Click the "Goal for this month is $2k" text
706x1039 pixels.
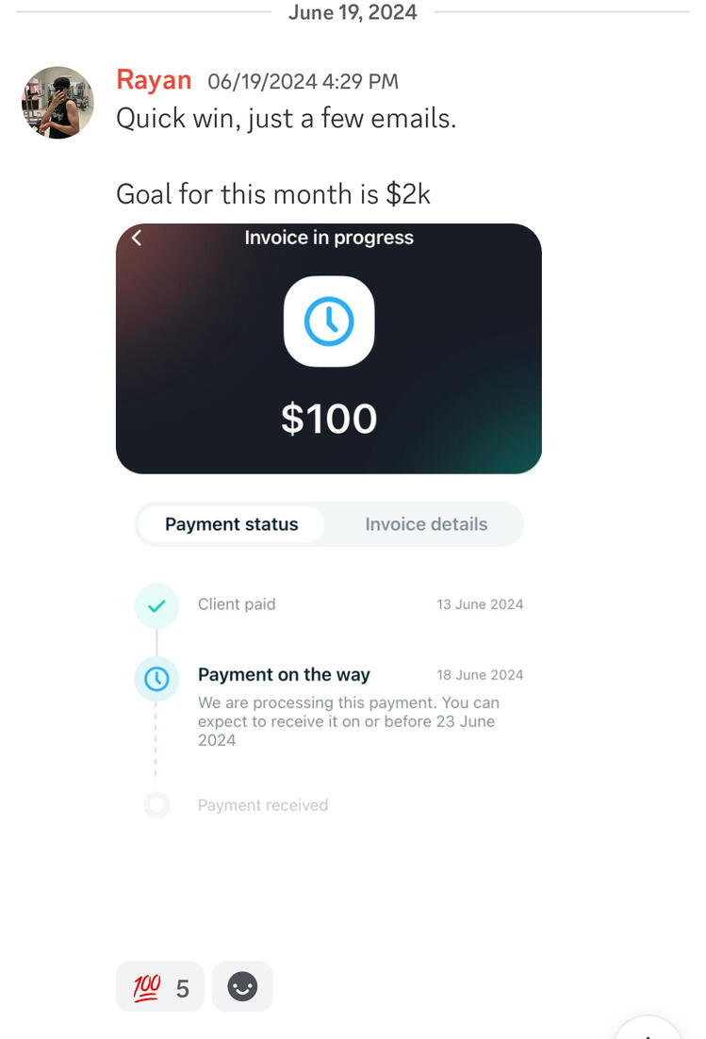[273, 194]
